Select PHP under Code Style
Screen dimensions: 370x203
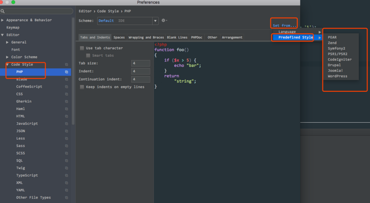coord(19,72)
